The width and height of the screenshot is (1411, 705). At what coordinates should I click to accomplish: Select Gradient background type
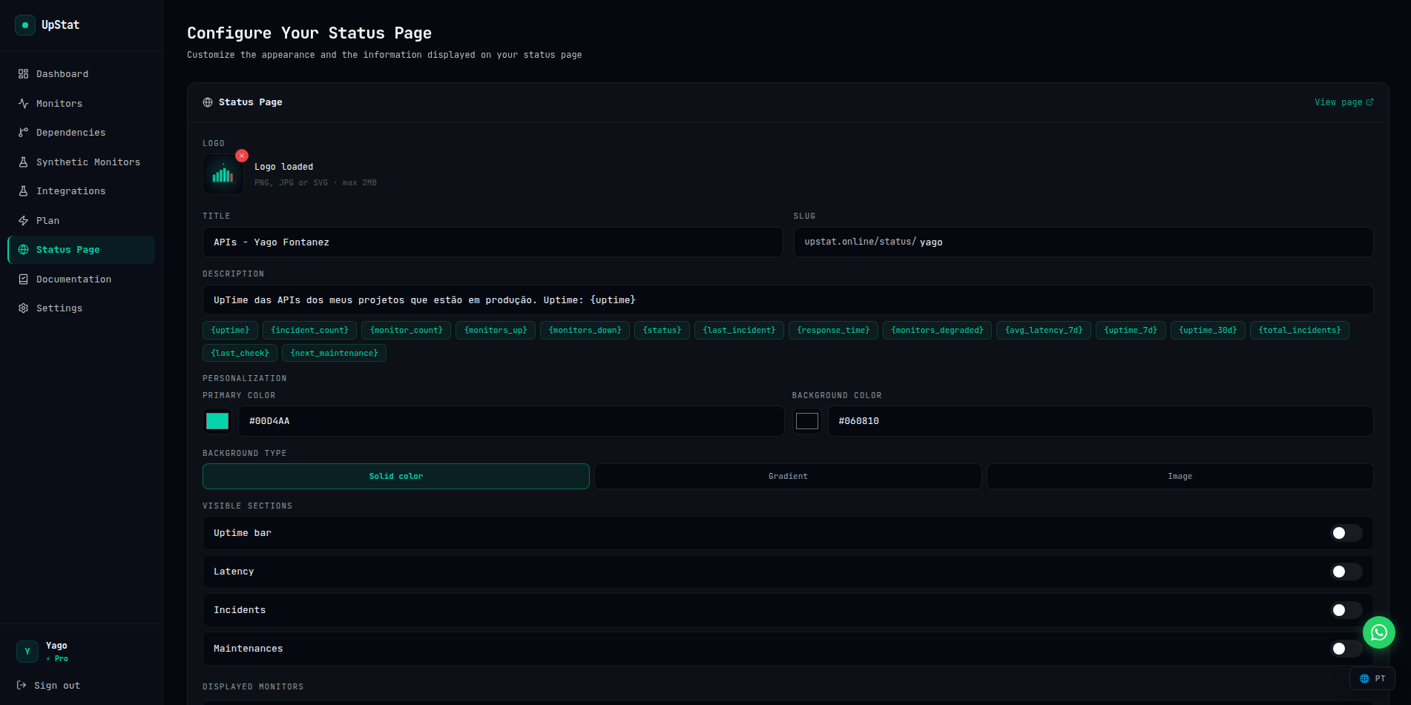click(x=788, y=477)
